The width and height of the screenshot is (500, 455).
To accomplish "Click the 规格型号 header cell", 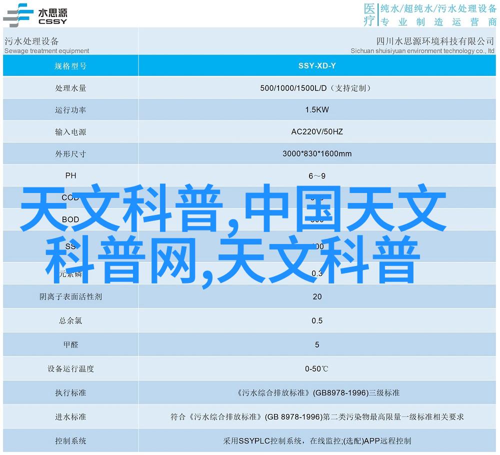I will [x=70, y=65].
